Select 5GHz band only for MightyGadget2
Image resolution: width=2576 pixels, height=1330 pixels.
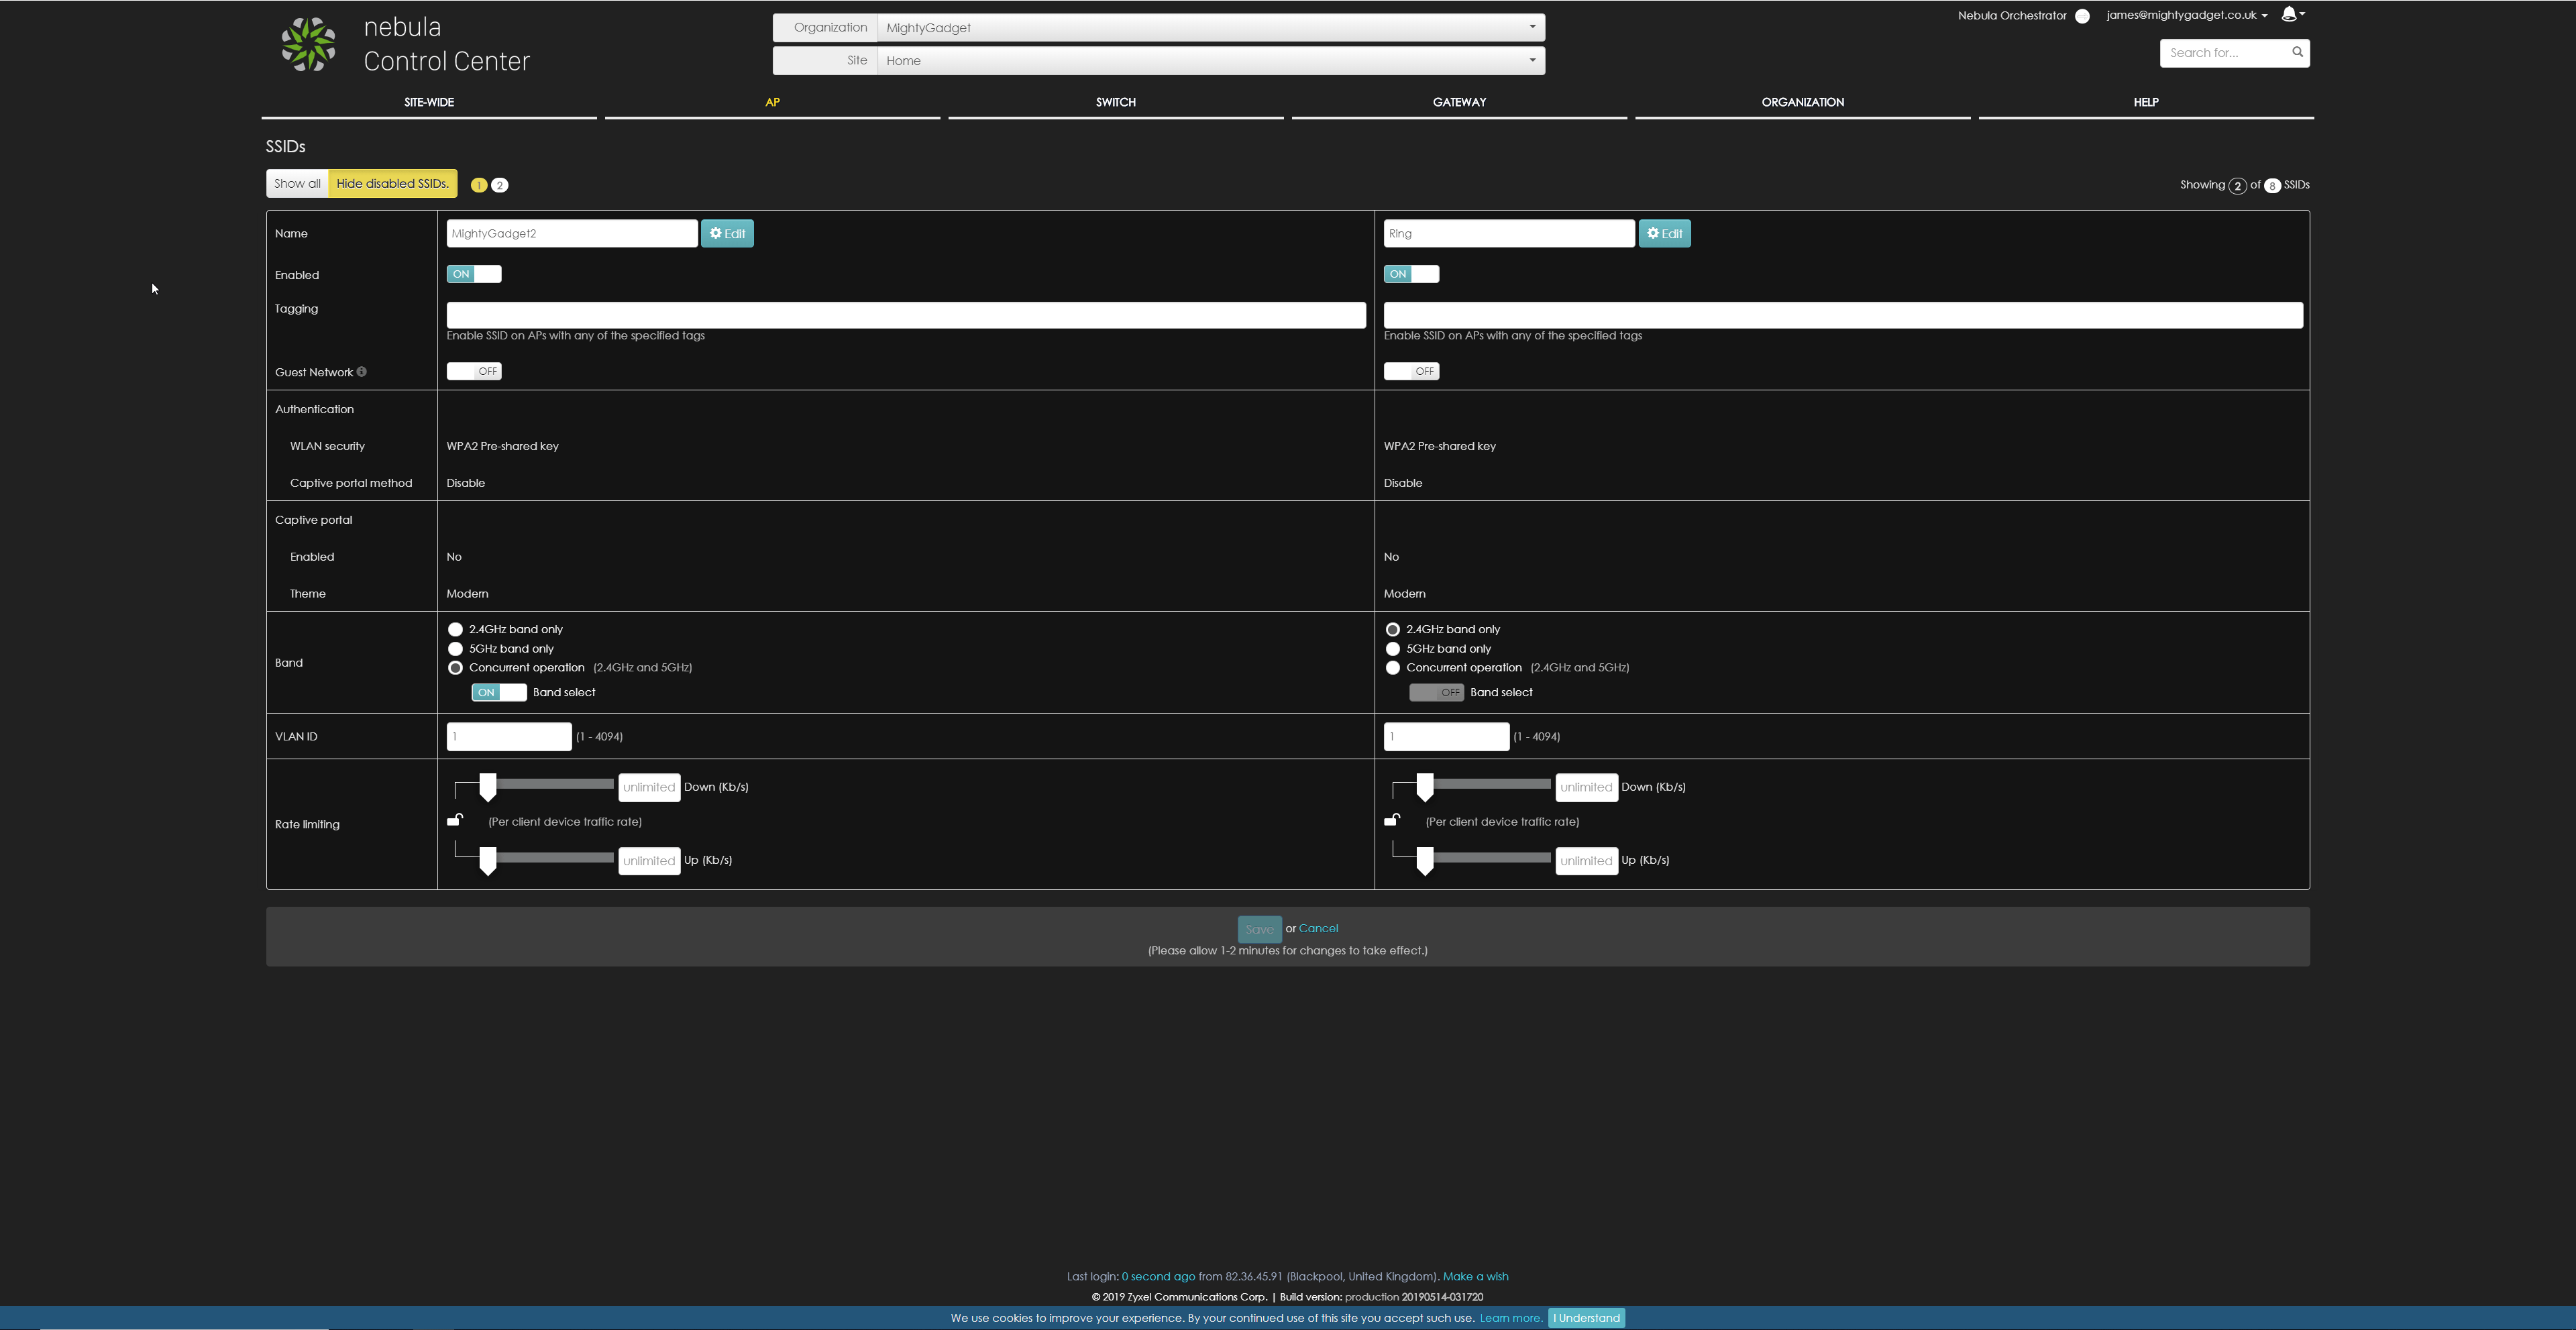click(x=456, y=649)
